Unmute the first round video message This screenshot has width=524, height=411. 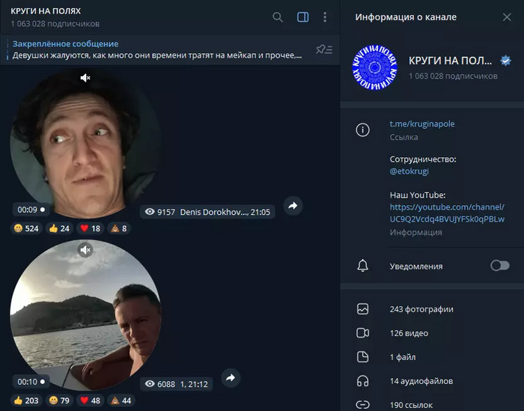(x=85, y=78)
